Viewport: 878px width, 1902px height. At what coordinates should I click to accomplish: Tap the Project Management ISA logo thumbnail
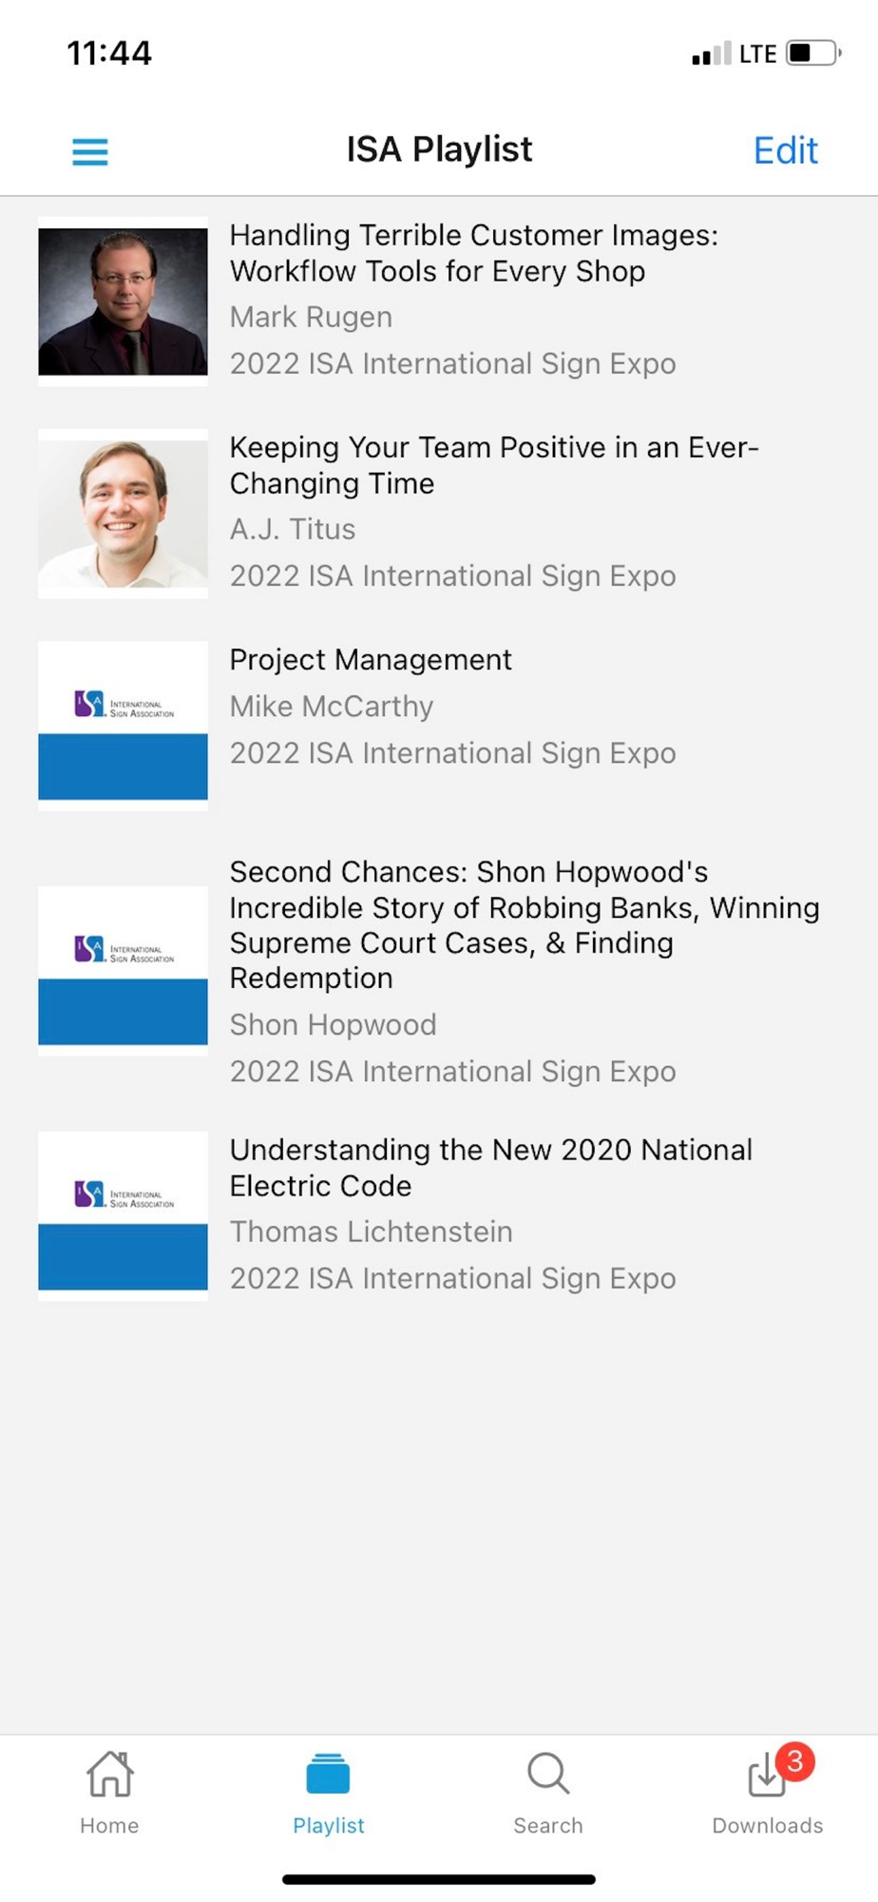pyautogui.click(x=123, y=726)
